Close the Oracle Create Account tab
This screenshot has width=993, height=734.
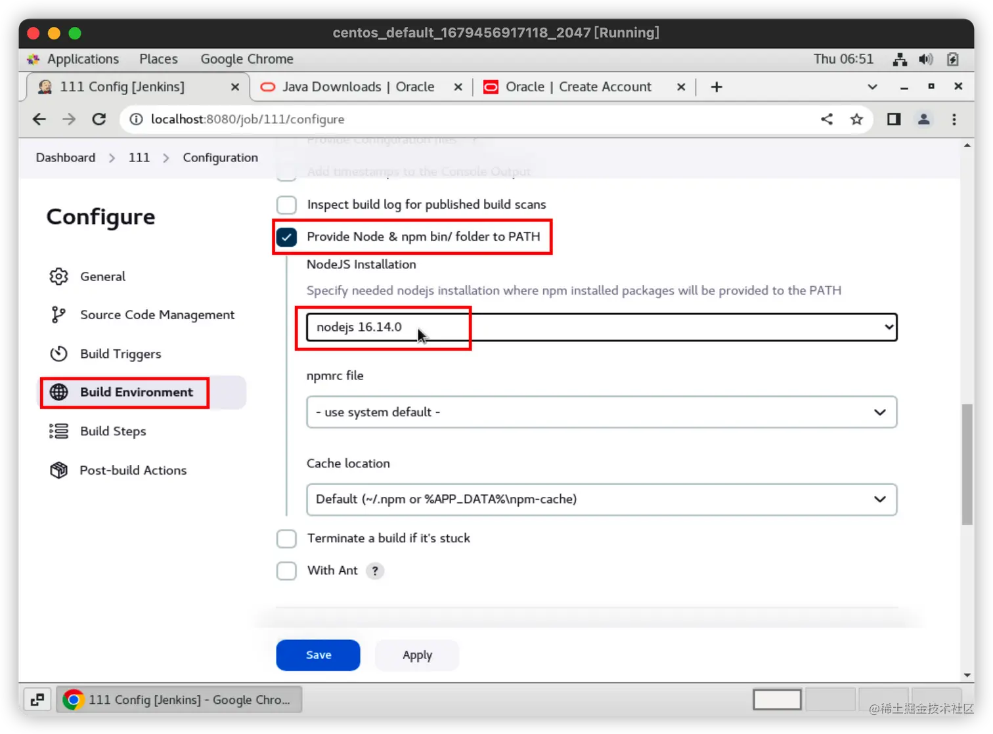(681, 87)
